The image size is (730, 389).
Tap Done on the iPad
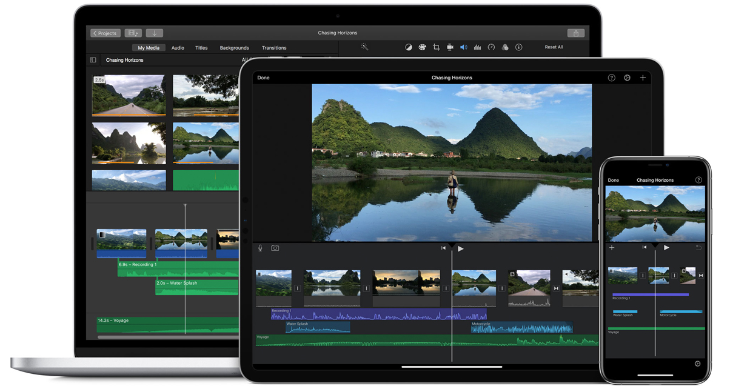pos(263,78)
